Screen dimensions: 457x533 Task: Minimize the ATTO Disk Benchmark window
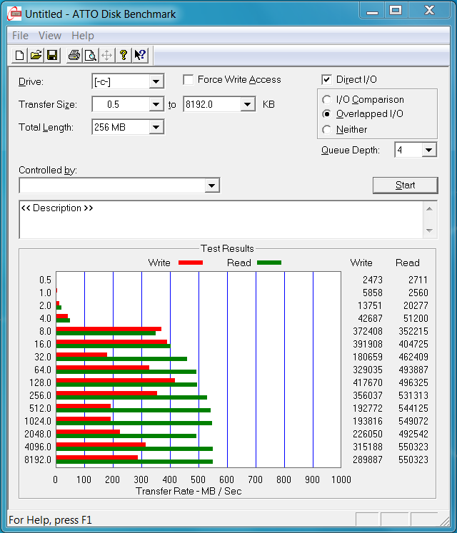(372, 11)
